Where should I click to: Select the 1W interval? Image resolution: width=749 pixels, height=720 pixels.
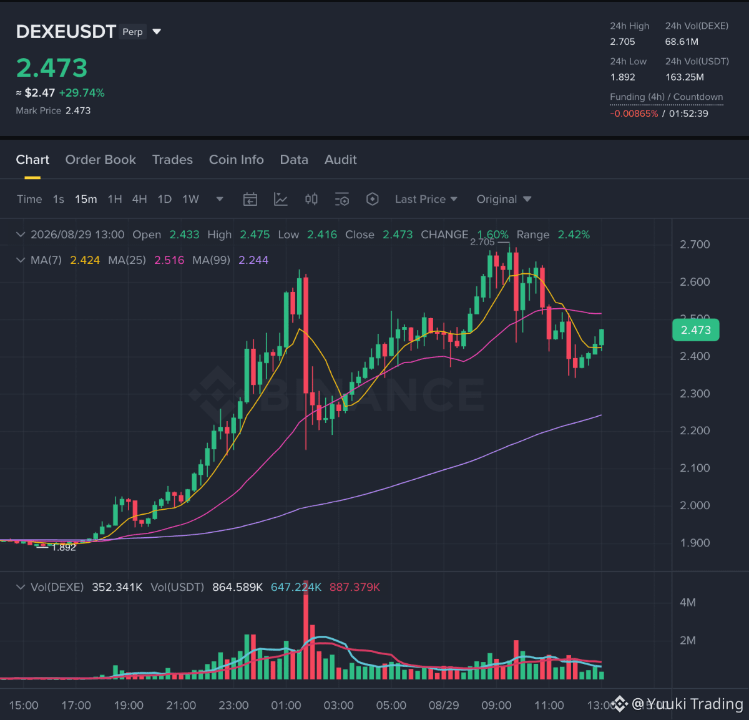(191, 199)
